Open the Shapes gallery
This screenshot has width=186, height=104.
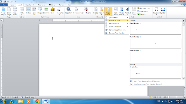(x=40, y=11)
